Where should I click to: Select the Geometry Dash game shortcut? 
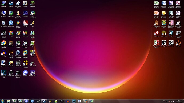[x=164, y=24]
